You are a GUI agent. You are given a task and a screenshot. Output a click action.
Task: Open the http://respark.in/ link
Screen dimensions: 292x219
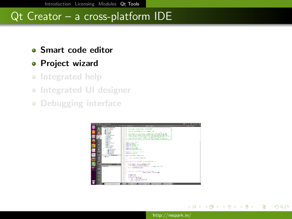tap(172, 215)
